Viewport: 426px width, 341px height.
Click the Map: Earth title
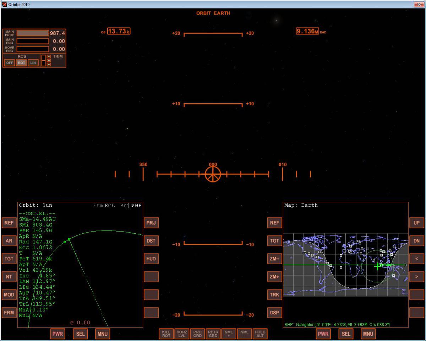[x=301, y=205]
